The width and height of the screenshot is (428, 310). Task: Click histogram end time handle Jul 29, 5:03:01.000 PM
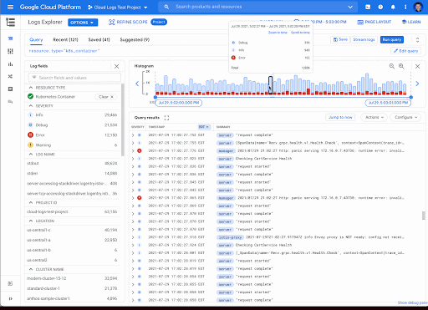click(x=388, y=103)
